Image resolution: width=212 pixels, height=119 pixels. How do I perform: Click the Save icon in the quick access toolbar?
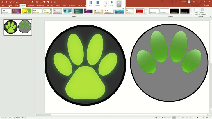(3, 2)
